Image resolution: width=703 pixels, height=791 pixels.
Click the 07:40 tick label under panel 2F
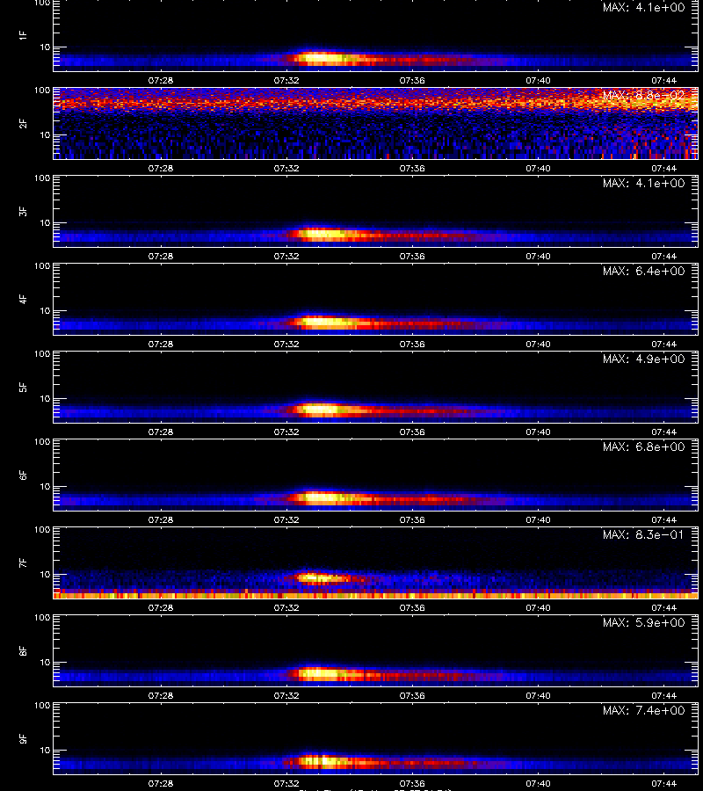tap(538, 168)
